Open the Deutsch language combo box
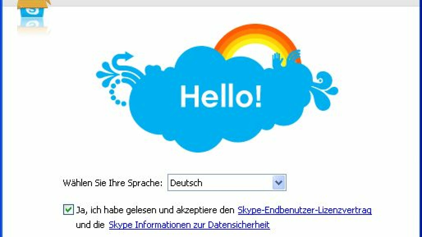The width and height of the screenshot is (422, 237). [x=227, y=182]
